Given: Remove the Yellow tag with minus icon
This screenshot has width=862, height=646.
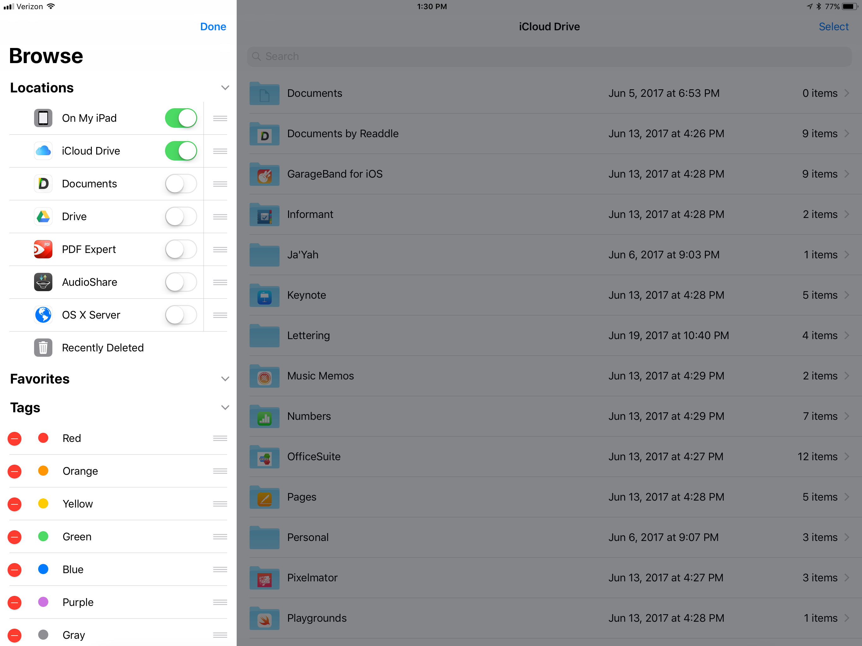Looking at the screenshot, I should click(x=15, y=504).
